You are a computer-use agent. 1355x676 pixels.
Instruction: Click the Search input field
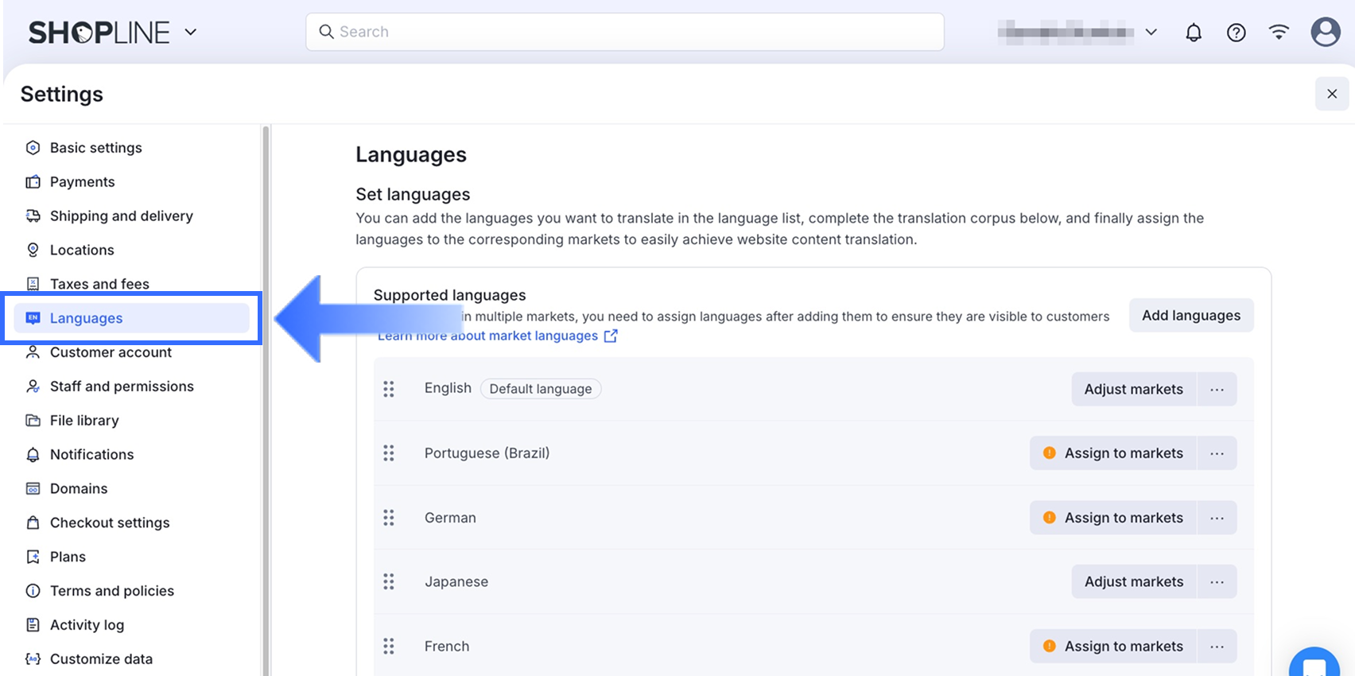(x=625, y=32)
